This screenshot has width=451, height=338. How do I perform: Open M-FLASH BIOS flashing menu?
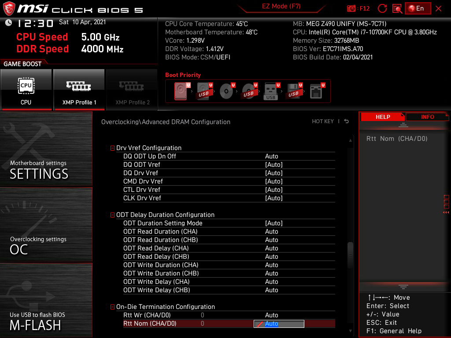(x=46, y=300)
